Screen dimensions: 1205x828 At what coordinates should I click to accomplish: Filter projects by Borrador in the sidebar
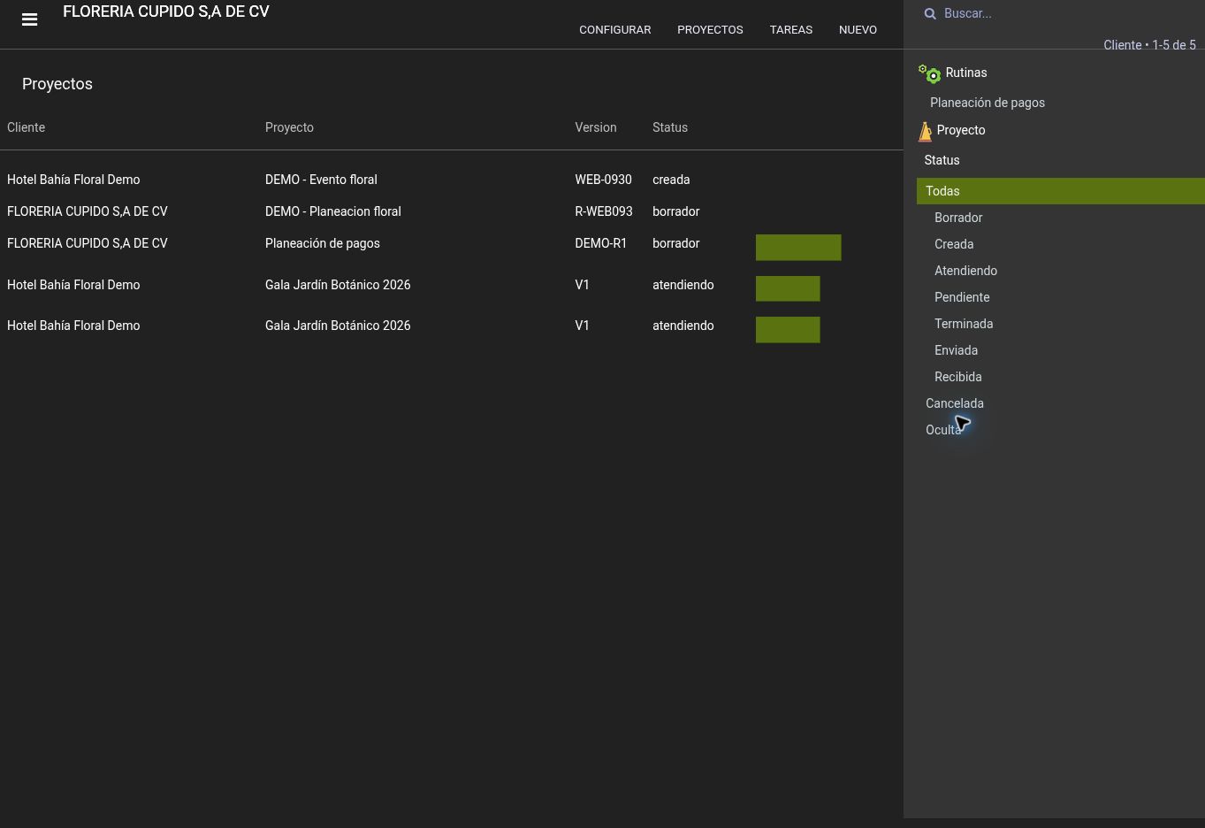(958, 218)
